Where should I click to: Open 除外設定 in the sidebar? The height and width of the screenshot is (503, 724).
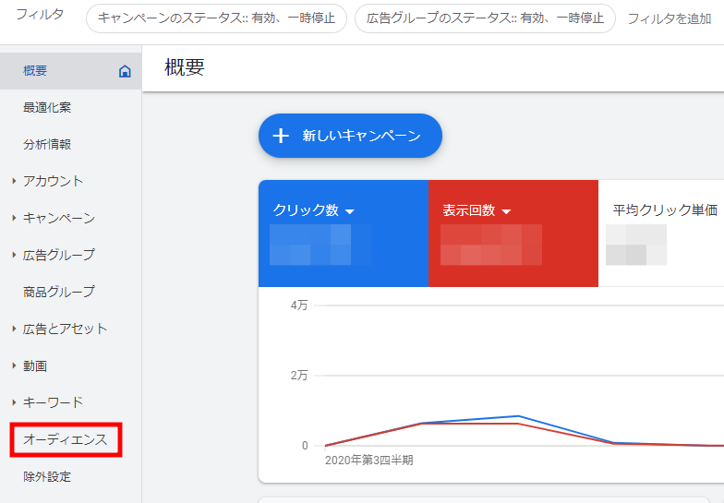pos(47,477)
